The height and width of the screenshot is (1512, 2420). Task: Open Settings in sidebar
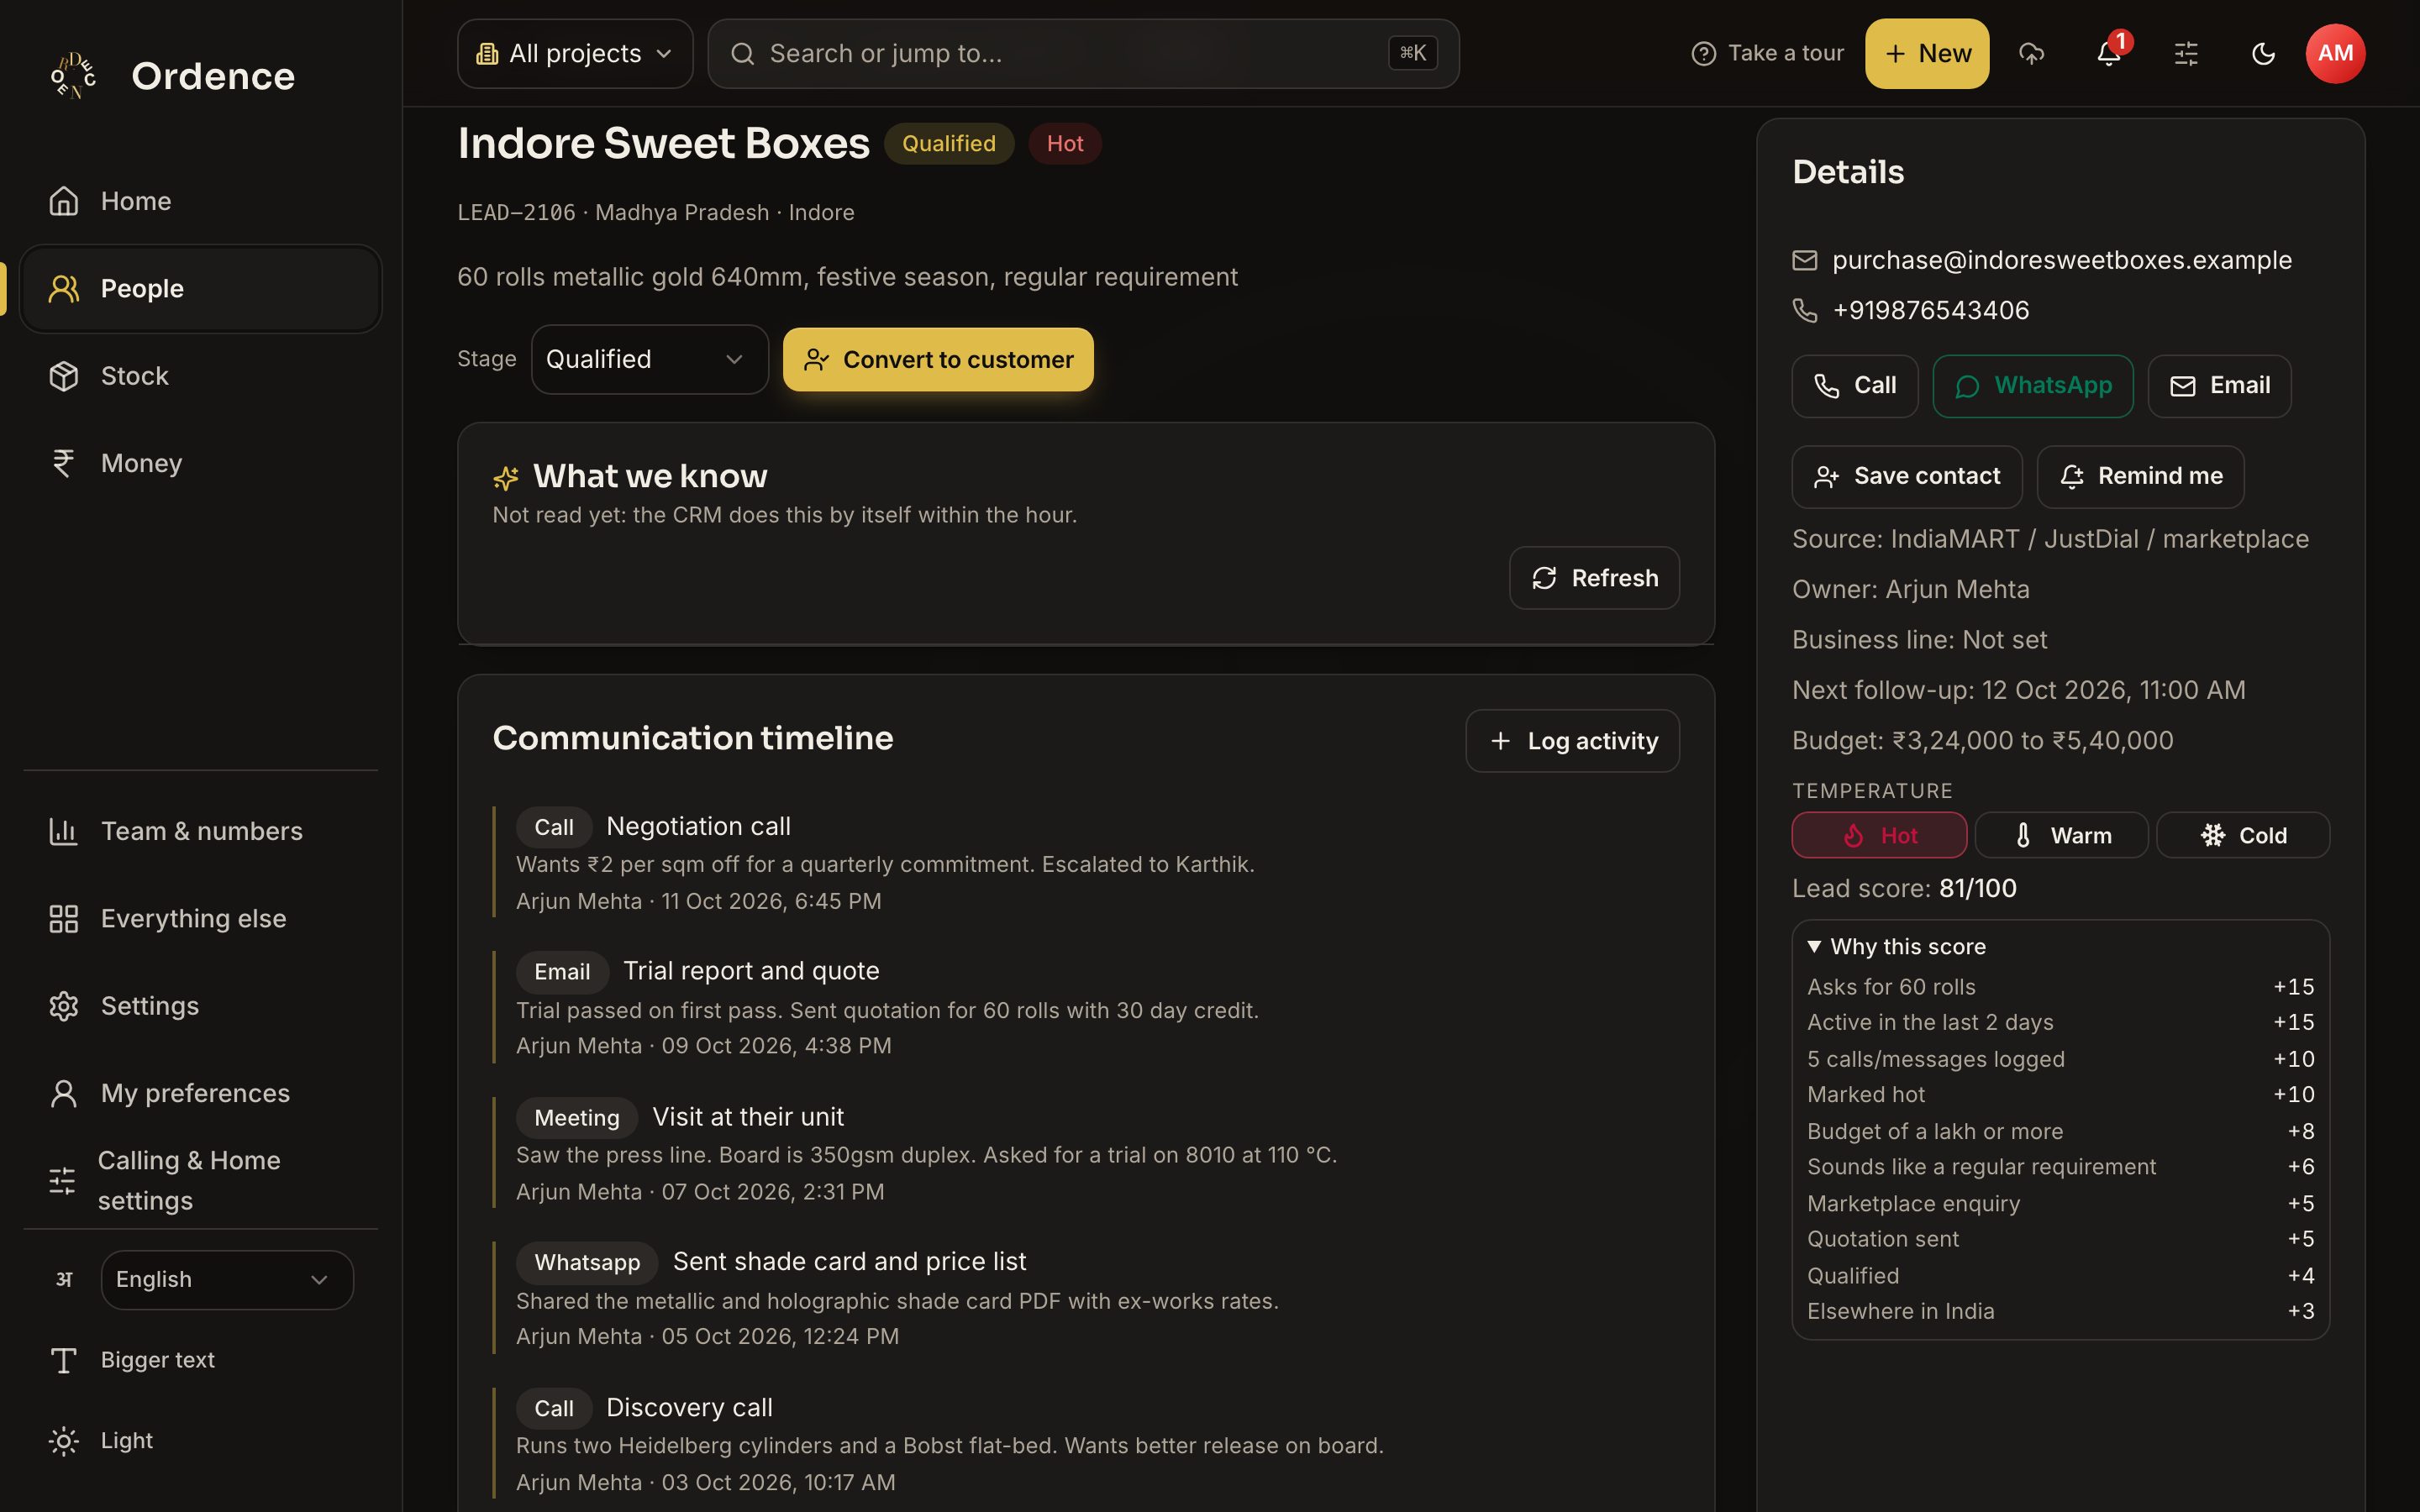point(200,1006)
